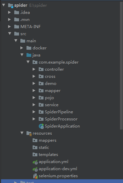123x183 pixels.
Task: Select the META-INF folder label
Action: 31,27
